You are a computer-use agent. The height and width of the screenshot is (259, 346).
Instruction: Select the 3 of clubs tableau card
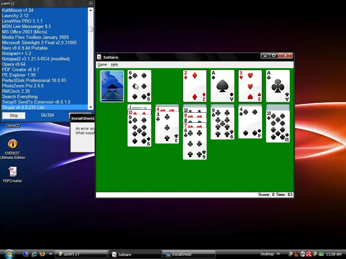pyautogui.click(x=167, y=127)
